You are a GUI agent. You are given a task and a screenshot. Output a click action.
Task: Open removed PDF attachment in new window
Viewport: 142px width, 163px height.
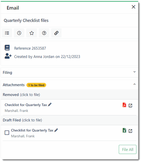[130, 105]
